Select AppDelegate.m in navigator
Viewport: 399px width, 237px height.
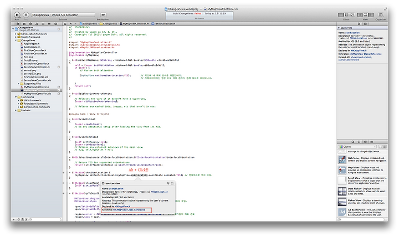coord(32,47)
